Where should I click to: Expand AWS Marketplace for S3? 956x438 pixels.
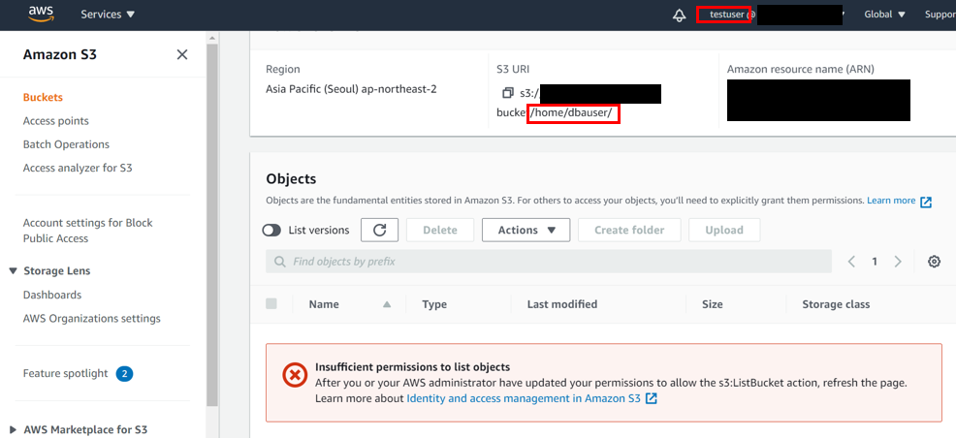coord(13,429)
